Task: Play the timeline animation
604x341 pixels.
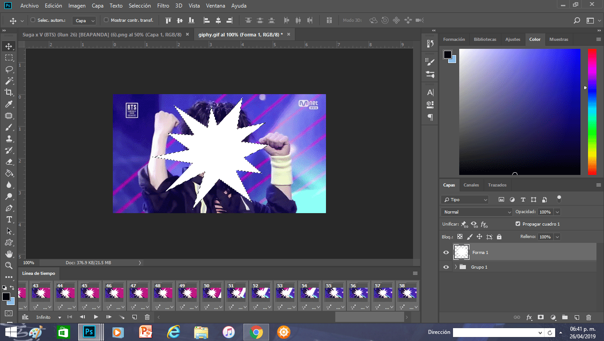Action: [96, 317]
